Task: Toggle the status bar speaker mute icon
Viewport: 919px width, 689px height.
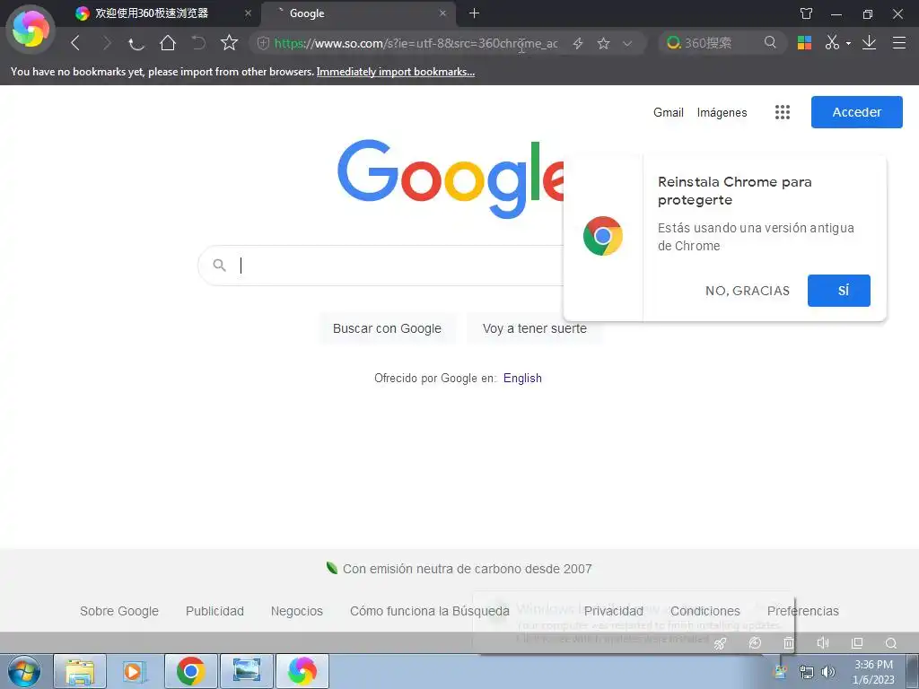Action: tap(823, 643)
